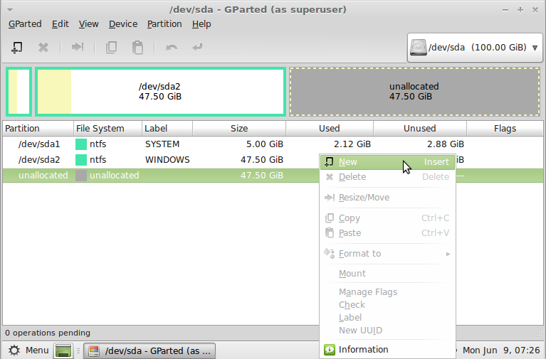Sort by the Label column header
Image resolution: width=546 pixels, height=359 pixels.
tap(167, 129)
